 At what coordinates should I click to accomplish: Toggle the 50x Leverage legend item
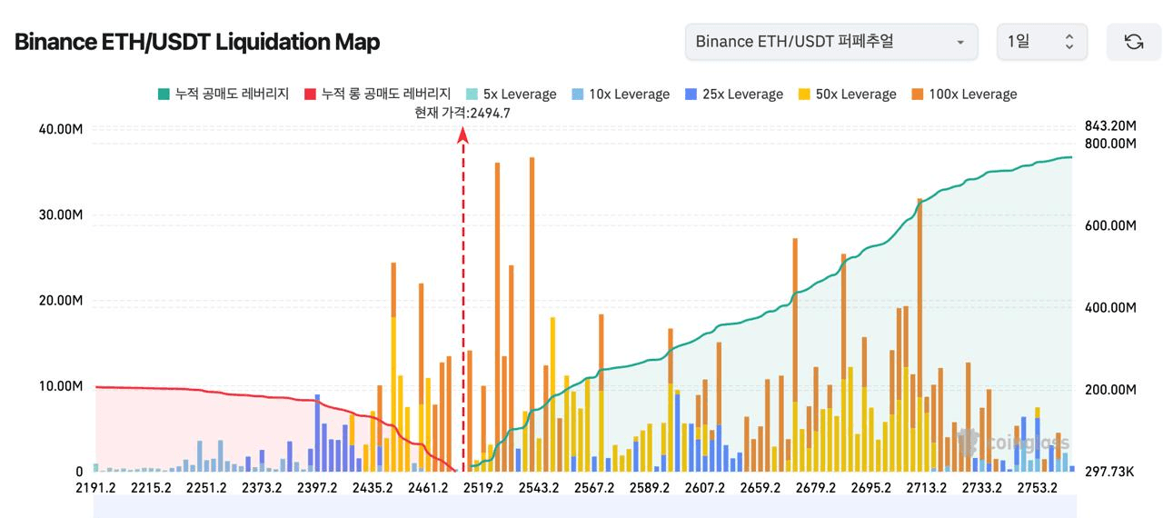click(848, 94)
